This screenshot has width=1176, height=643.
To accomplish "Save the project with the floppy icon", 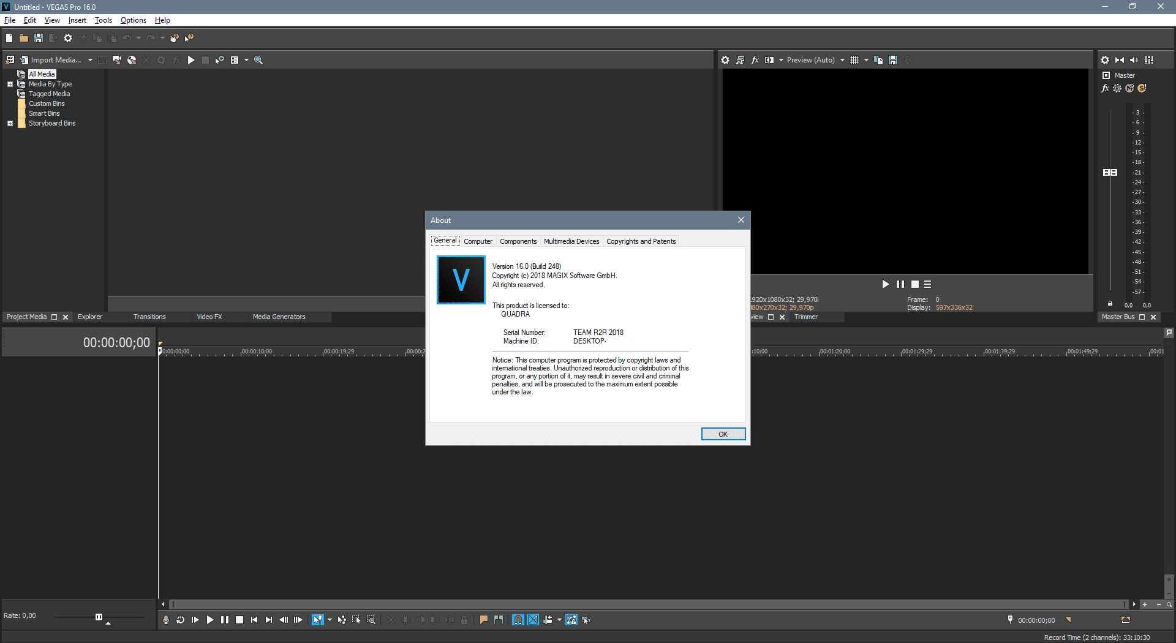I will point(39,38).
